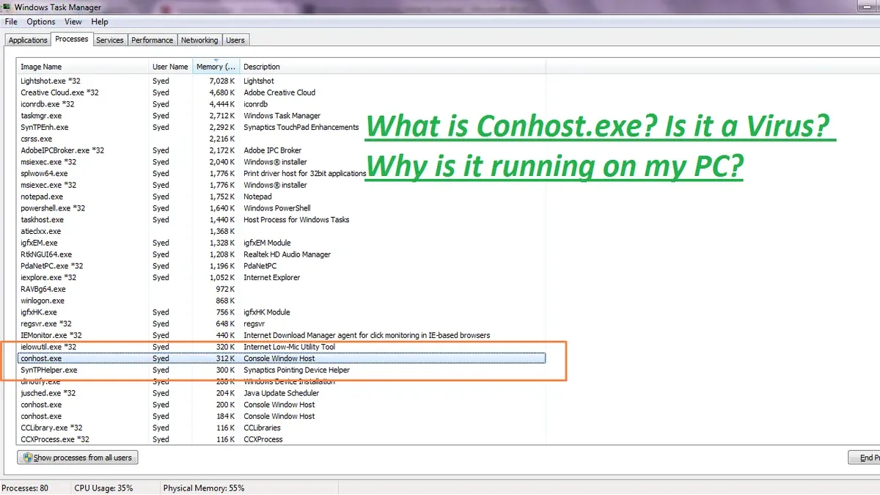Screen dimensions: 880x495
Task: Open the View menu
Action: [x=73, y=22]
